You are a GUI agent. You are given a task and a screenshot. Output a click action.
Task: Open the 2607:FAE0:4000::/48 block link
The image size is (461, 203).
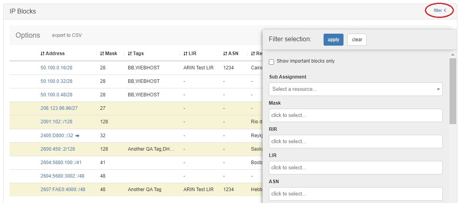[63, 190]
